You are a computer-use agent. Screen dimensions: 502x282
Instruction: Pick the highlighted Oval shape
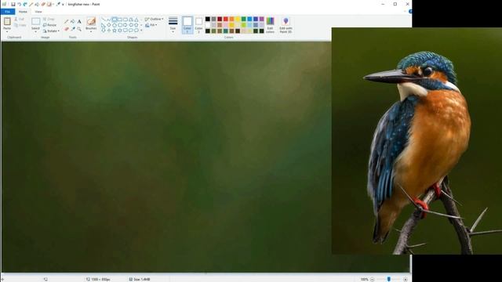pyautogui.click(x=115, y=20)
